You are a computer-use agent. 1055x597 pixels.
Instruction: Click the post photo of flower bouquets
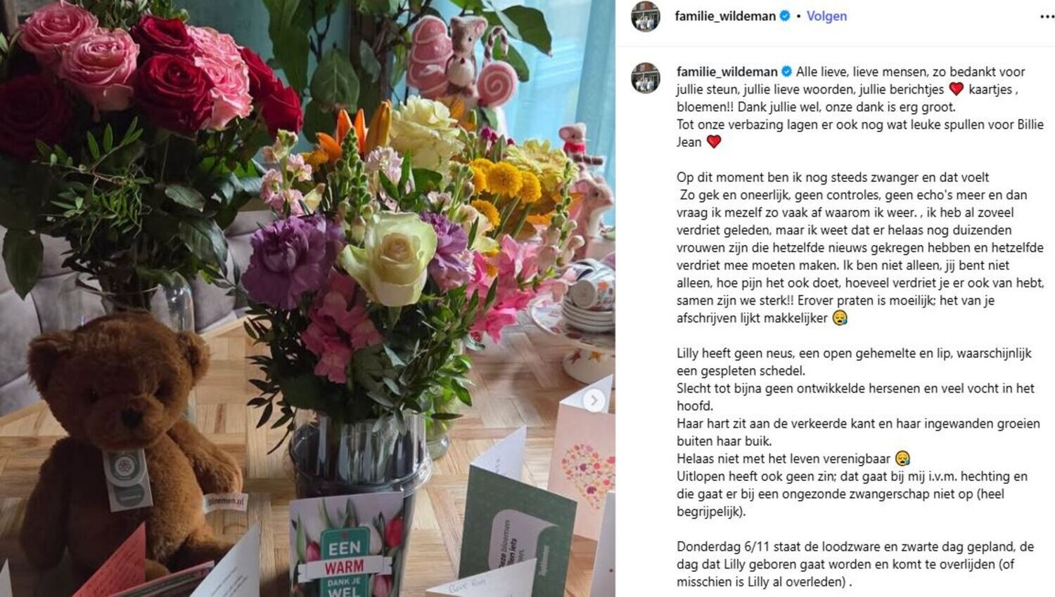307,298
